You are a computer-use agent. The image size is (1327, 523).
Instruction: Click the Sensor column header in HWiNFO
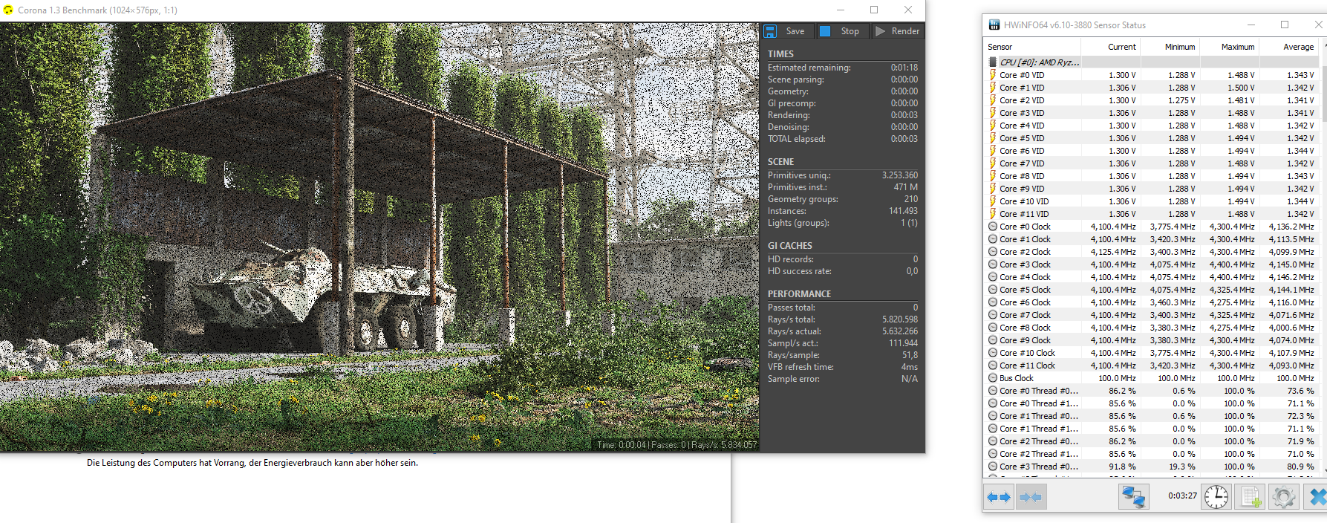pyautogui.click(x=1032, y=47)
